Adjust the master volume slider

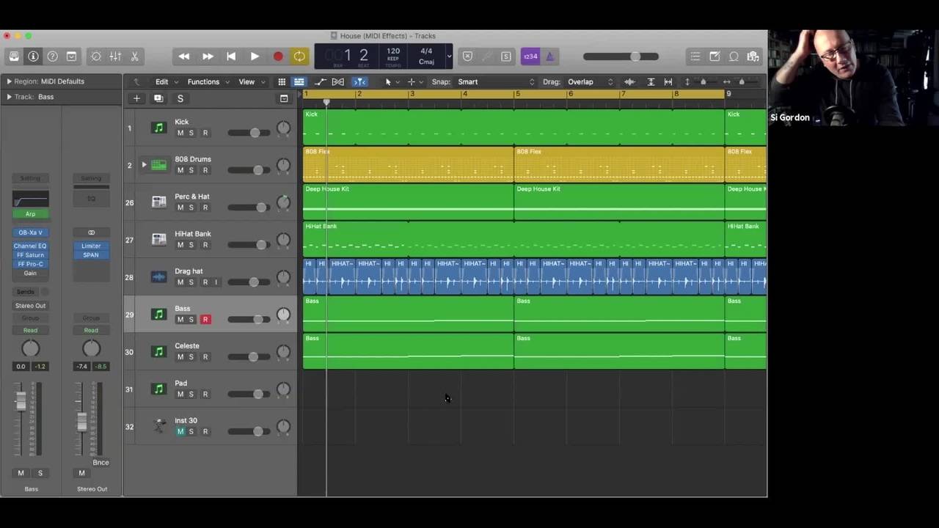pos(621,56)
